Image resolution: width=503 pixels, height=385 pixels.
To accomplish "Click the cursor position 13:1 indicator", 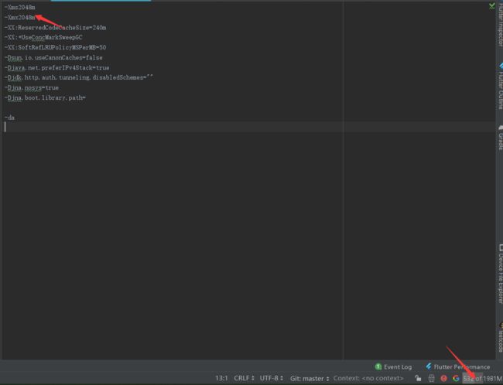I will point(221,378).
